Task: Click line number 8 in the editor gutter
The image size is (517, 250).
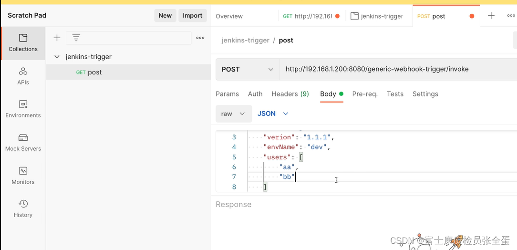Action: coord(234,187)
